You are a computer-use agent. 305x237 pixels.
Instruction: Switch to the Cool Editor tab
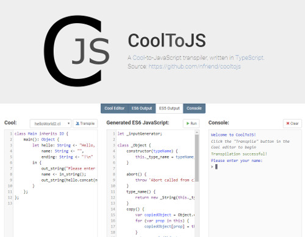point(115,108)
